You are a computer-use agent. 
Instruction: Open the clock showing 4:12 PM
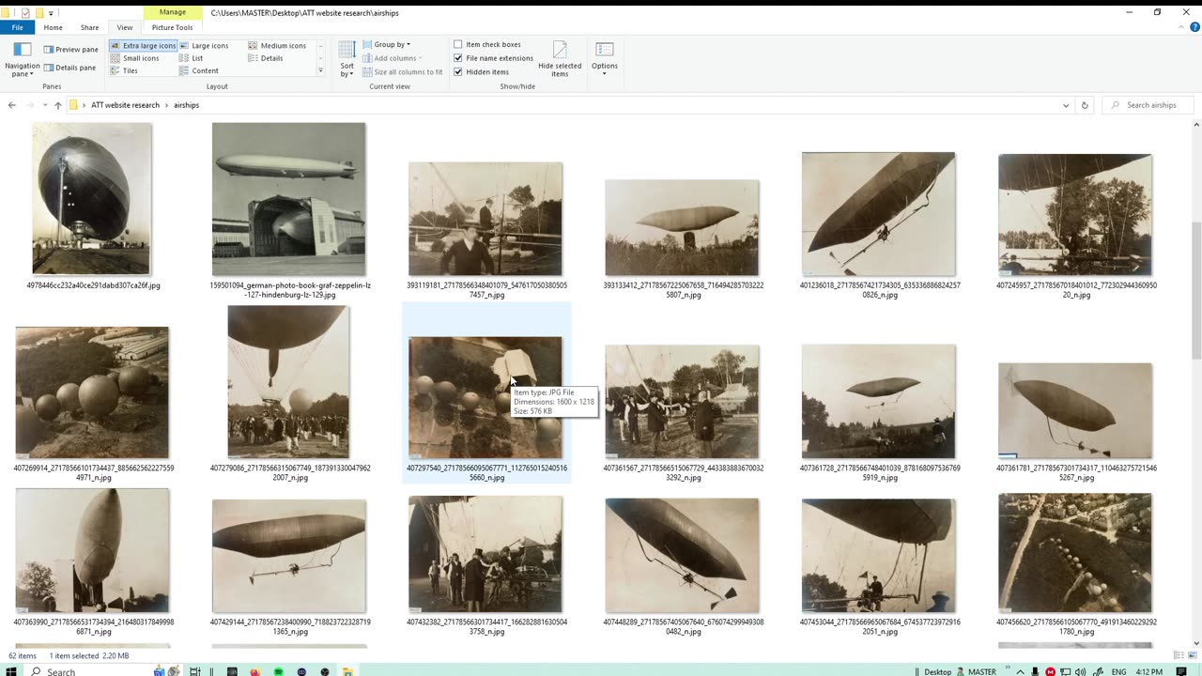(x=1148, y=671)
